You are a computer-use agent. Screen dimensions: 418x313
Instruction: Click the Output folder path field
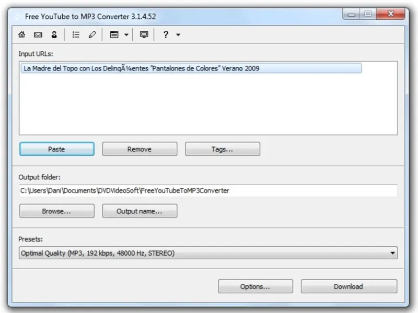coord(208,190)
